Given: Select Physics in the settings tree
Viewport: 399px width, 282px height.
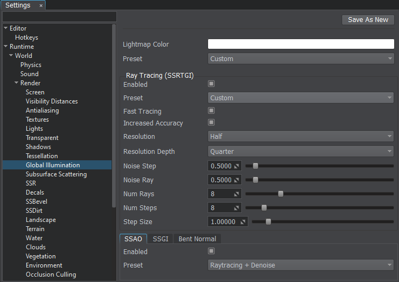Looking at the screenshot, I should click(31, 65).
